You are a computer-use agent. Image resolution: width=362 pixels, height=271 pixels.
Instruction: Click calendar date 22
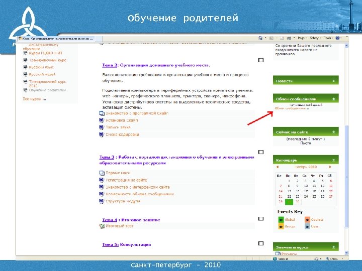point(289,196)
